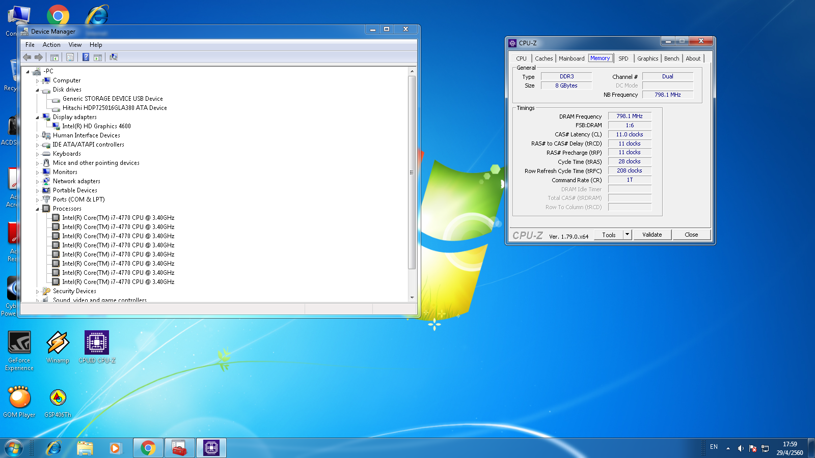This screenshot has width=815, height=458.
Task: Click Google Chrome icon in taskbar
Action: click(148, 448)
